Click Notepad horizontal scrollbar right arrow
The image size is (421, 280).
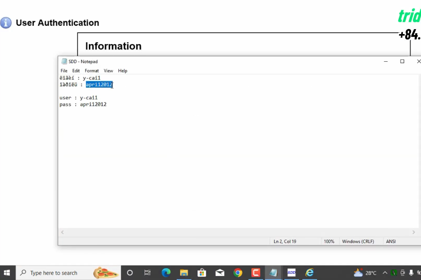pos(413,232)
